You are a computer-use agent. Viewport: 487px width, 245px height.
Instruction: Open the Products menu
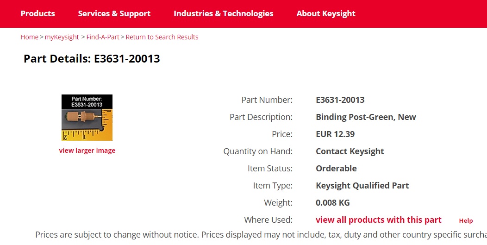click(37, 14)
